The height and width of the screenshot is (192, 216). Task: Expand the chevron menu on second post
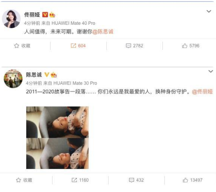[x=211, y=71]
